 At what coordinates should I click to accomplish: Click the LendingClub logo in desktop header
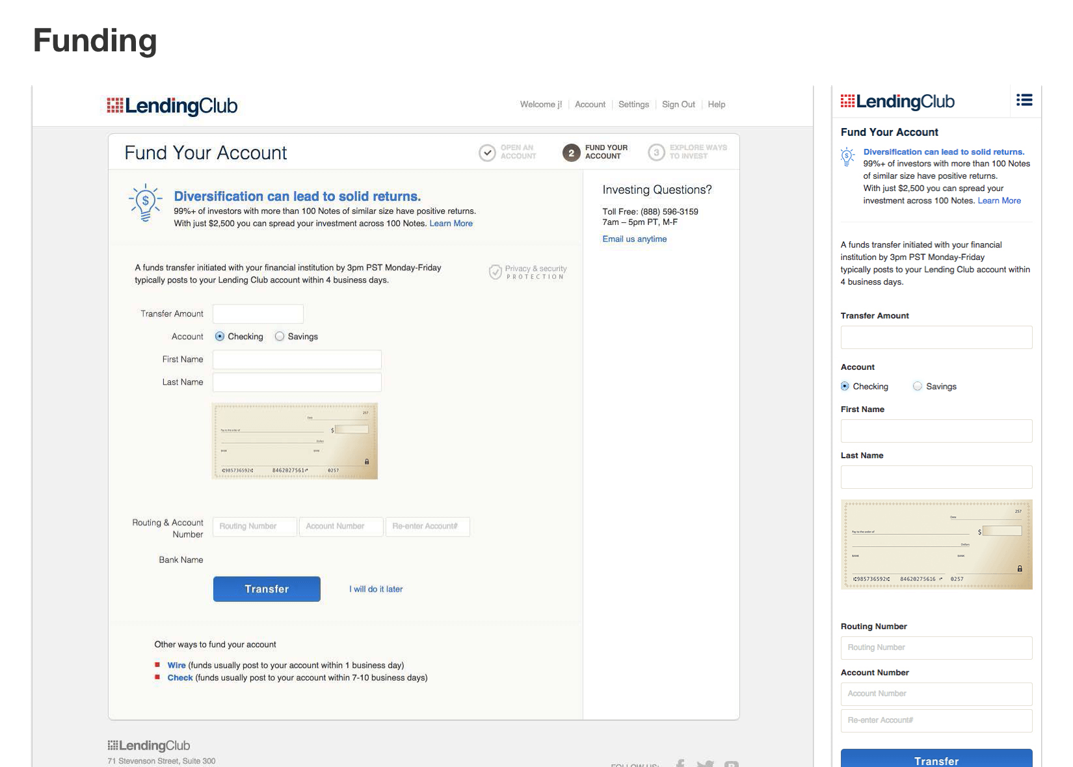pos(172,105)
